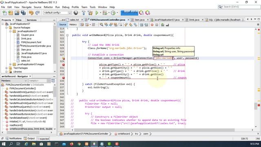This screenshot has height=147, width=261.
Task: Switch to the sales.txt editor tab
Action: (74, 20)
